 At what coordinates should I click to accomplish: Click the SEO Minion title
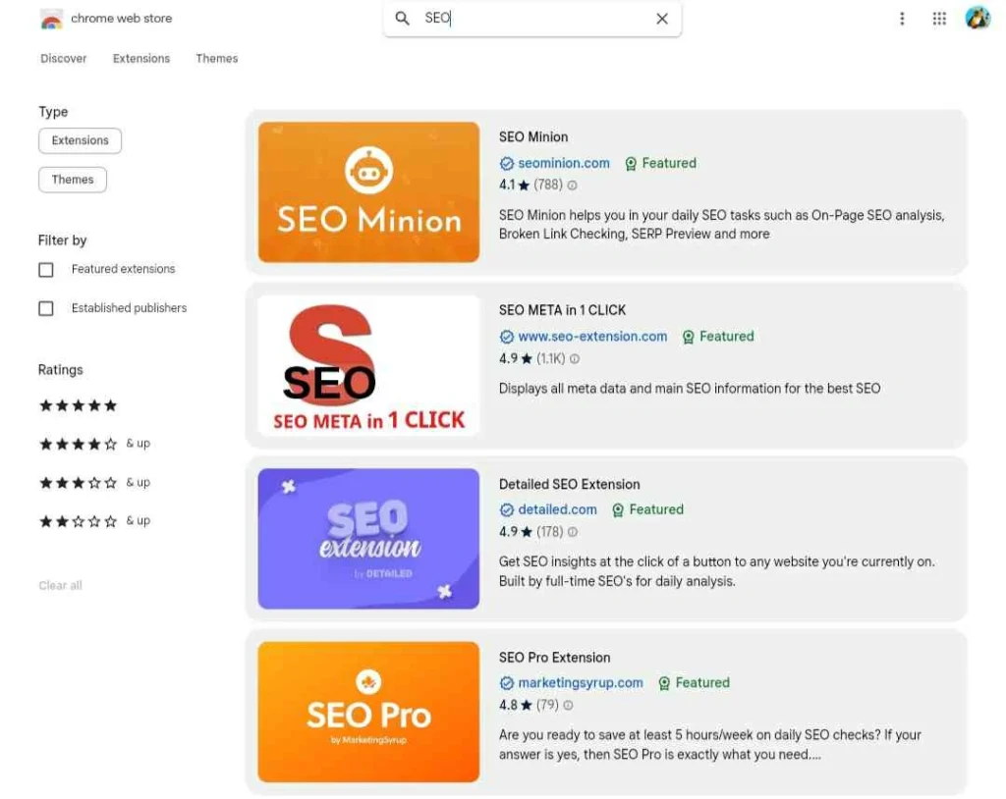(x=533, y=137)
